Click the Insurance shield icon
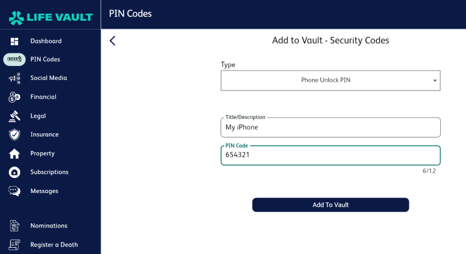466x254 pixels. pyautogui.click(x=14, y=135)
